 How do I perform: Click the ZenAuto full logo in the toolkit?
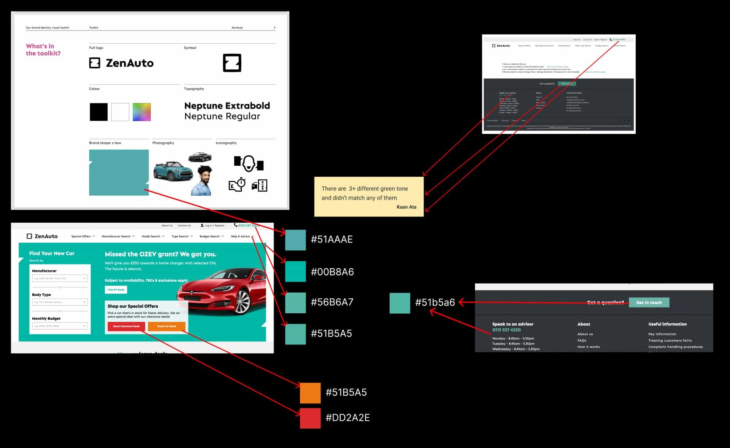click(x=121, y=63)
